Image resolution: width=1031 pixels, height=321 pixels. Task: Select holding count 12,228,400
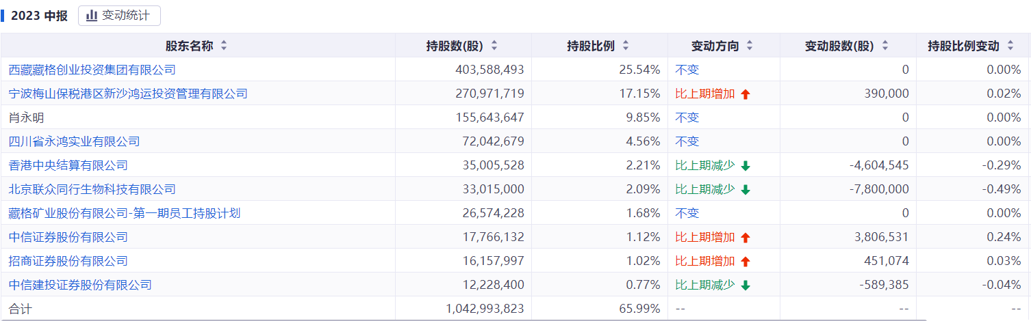pos(493,285)
